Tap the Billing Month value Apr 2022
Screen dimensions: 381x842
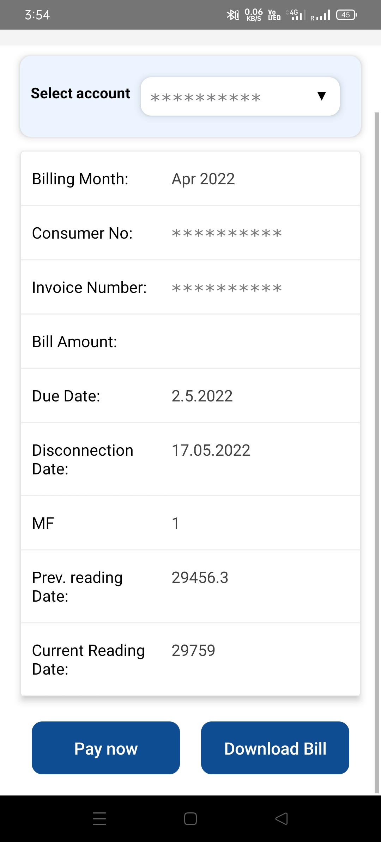tap(203, 179)
